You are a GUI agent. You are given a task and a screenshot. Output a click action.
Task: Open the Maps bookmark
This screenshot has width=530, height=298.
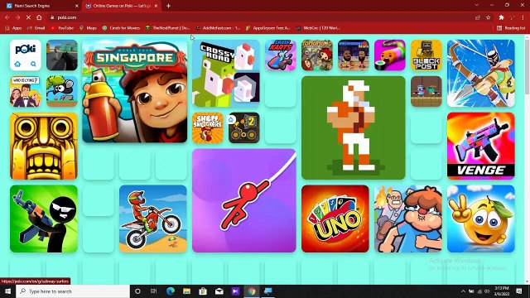[x=88, y=28]
